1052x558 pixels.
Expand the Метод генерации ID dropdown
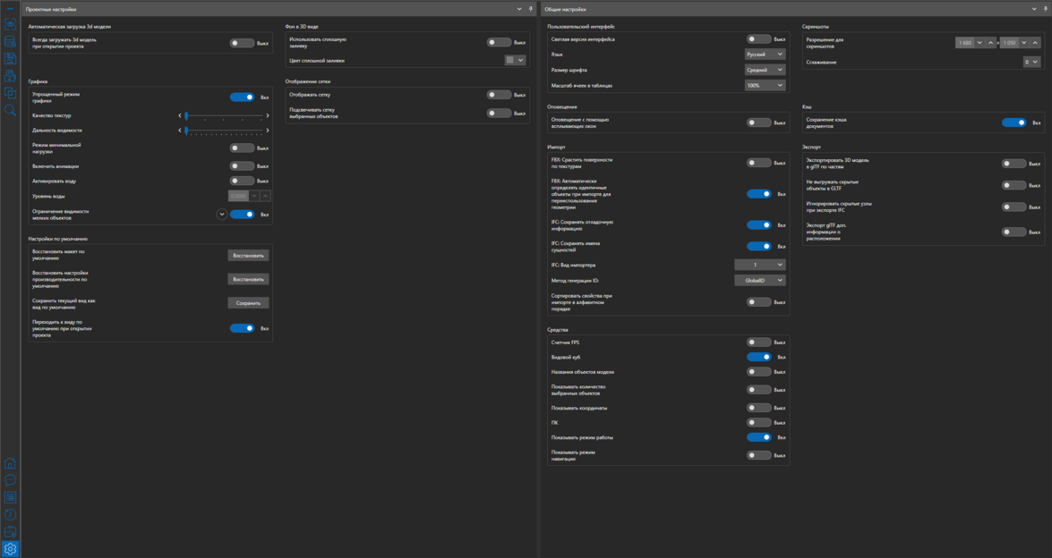pyautogui.click(x=759, y=281)
